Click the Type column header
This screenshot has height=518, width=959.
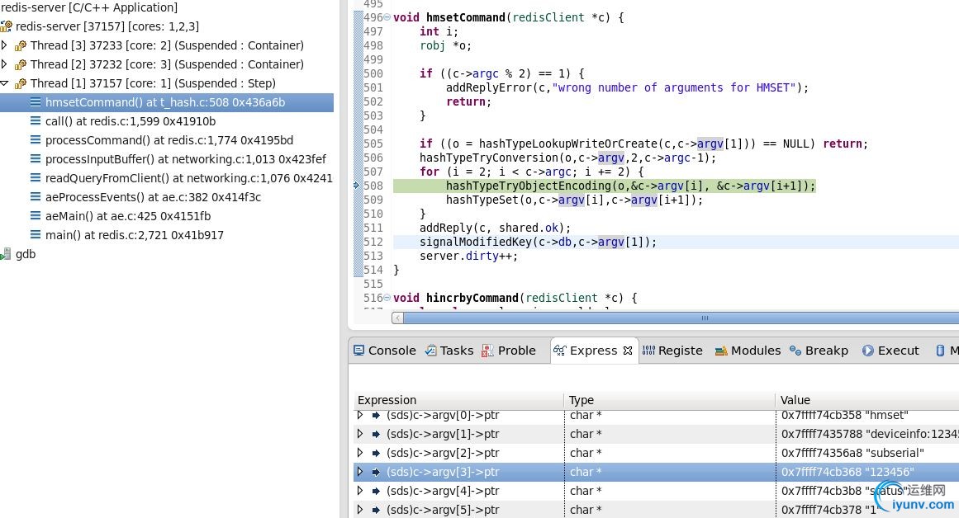pyautogui.click(x=669, y=400)
